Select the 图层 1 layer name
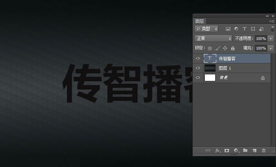The height and width of the screenshot is (167, 276). (225, 68)
